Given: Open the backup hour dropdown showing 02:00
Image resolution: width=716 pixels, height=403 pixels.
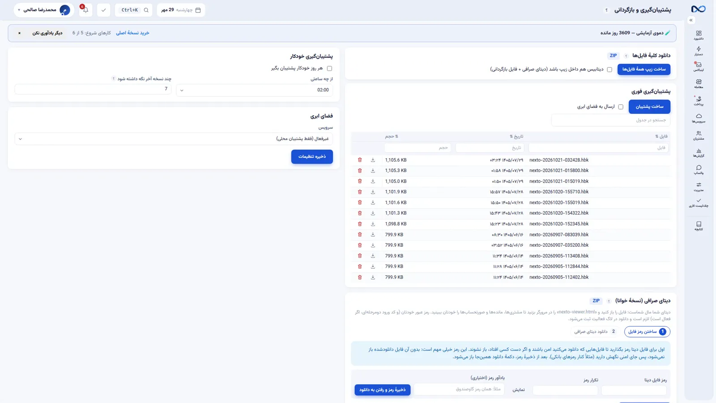Looking at the screenshot, I should [x=254, y=90].
